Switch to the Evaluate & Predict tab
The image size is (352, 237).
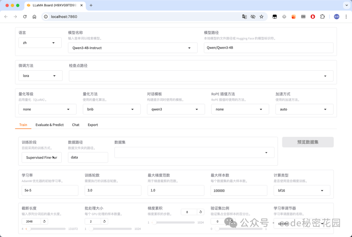pyautogui.click(x=50, y=125)
